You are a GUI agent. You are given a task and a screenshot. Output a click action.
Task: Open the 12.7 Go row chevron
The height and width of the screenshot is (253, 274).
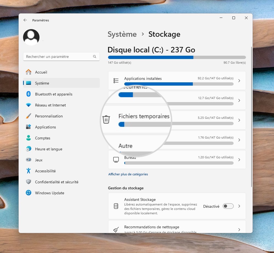[x=239, y=100]
